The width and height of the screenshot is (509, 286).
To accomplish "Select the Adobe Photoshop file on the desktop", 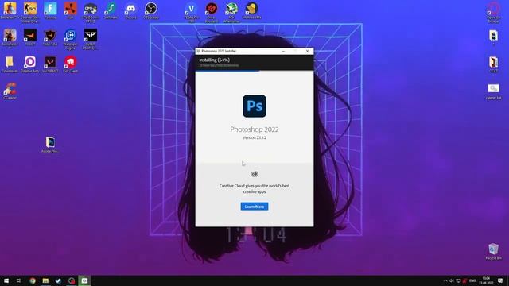I will coord(50,145).
